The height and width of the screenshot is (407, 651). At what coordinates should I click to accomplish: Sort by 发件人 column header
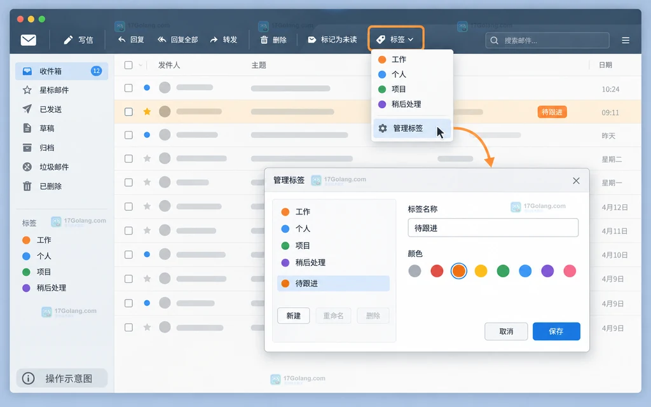169,66
